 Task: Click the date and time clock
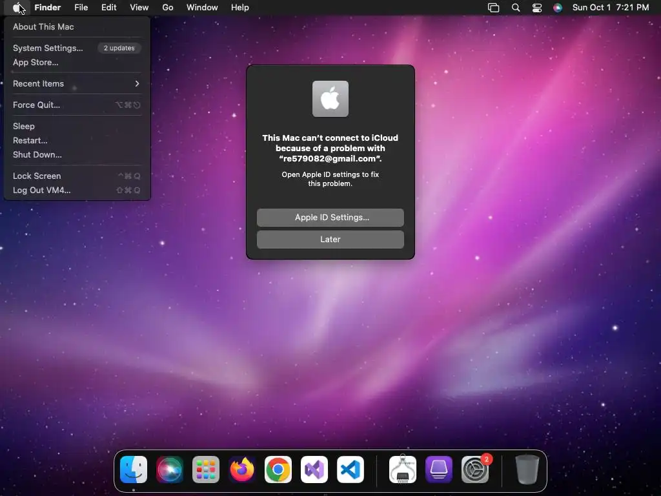coord(611,8)
